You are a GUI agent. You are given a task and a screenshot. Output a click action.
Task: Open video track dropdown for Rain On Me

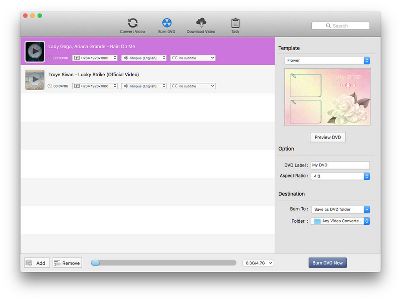pos(95,58)
